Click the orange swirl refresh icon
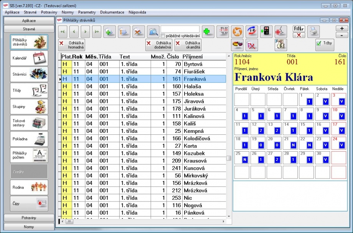Image resolution: width=353 pixels, height=233 pixels. [x=237, y=31]
